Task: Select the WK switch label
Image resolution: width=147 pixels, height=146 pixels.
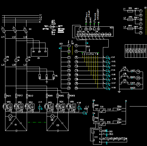Action: (x=73, y=43)
